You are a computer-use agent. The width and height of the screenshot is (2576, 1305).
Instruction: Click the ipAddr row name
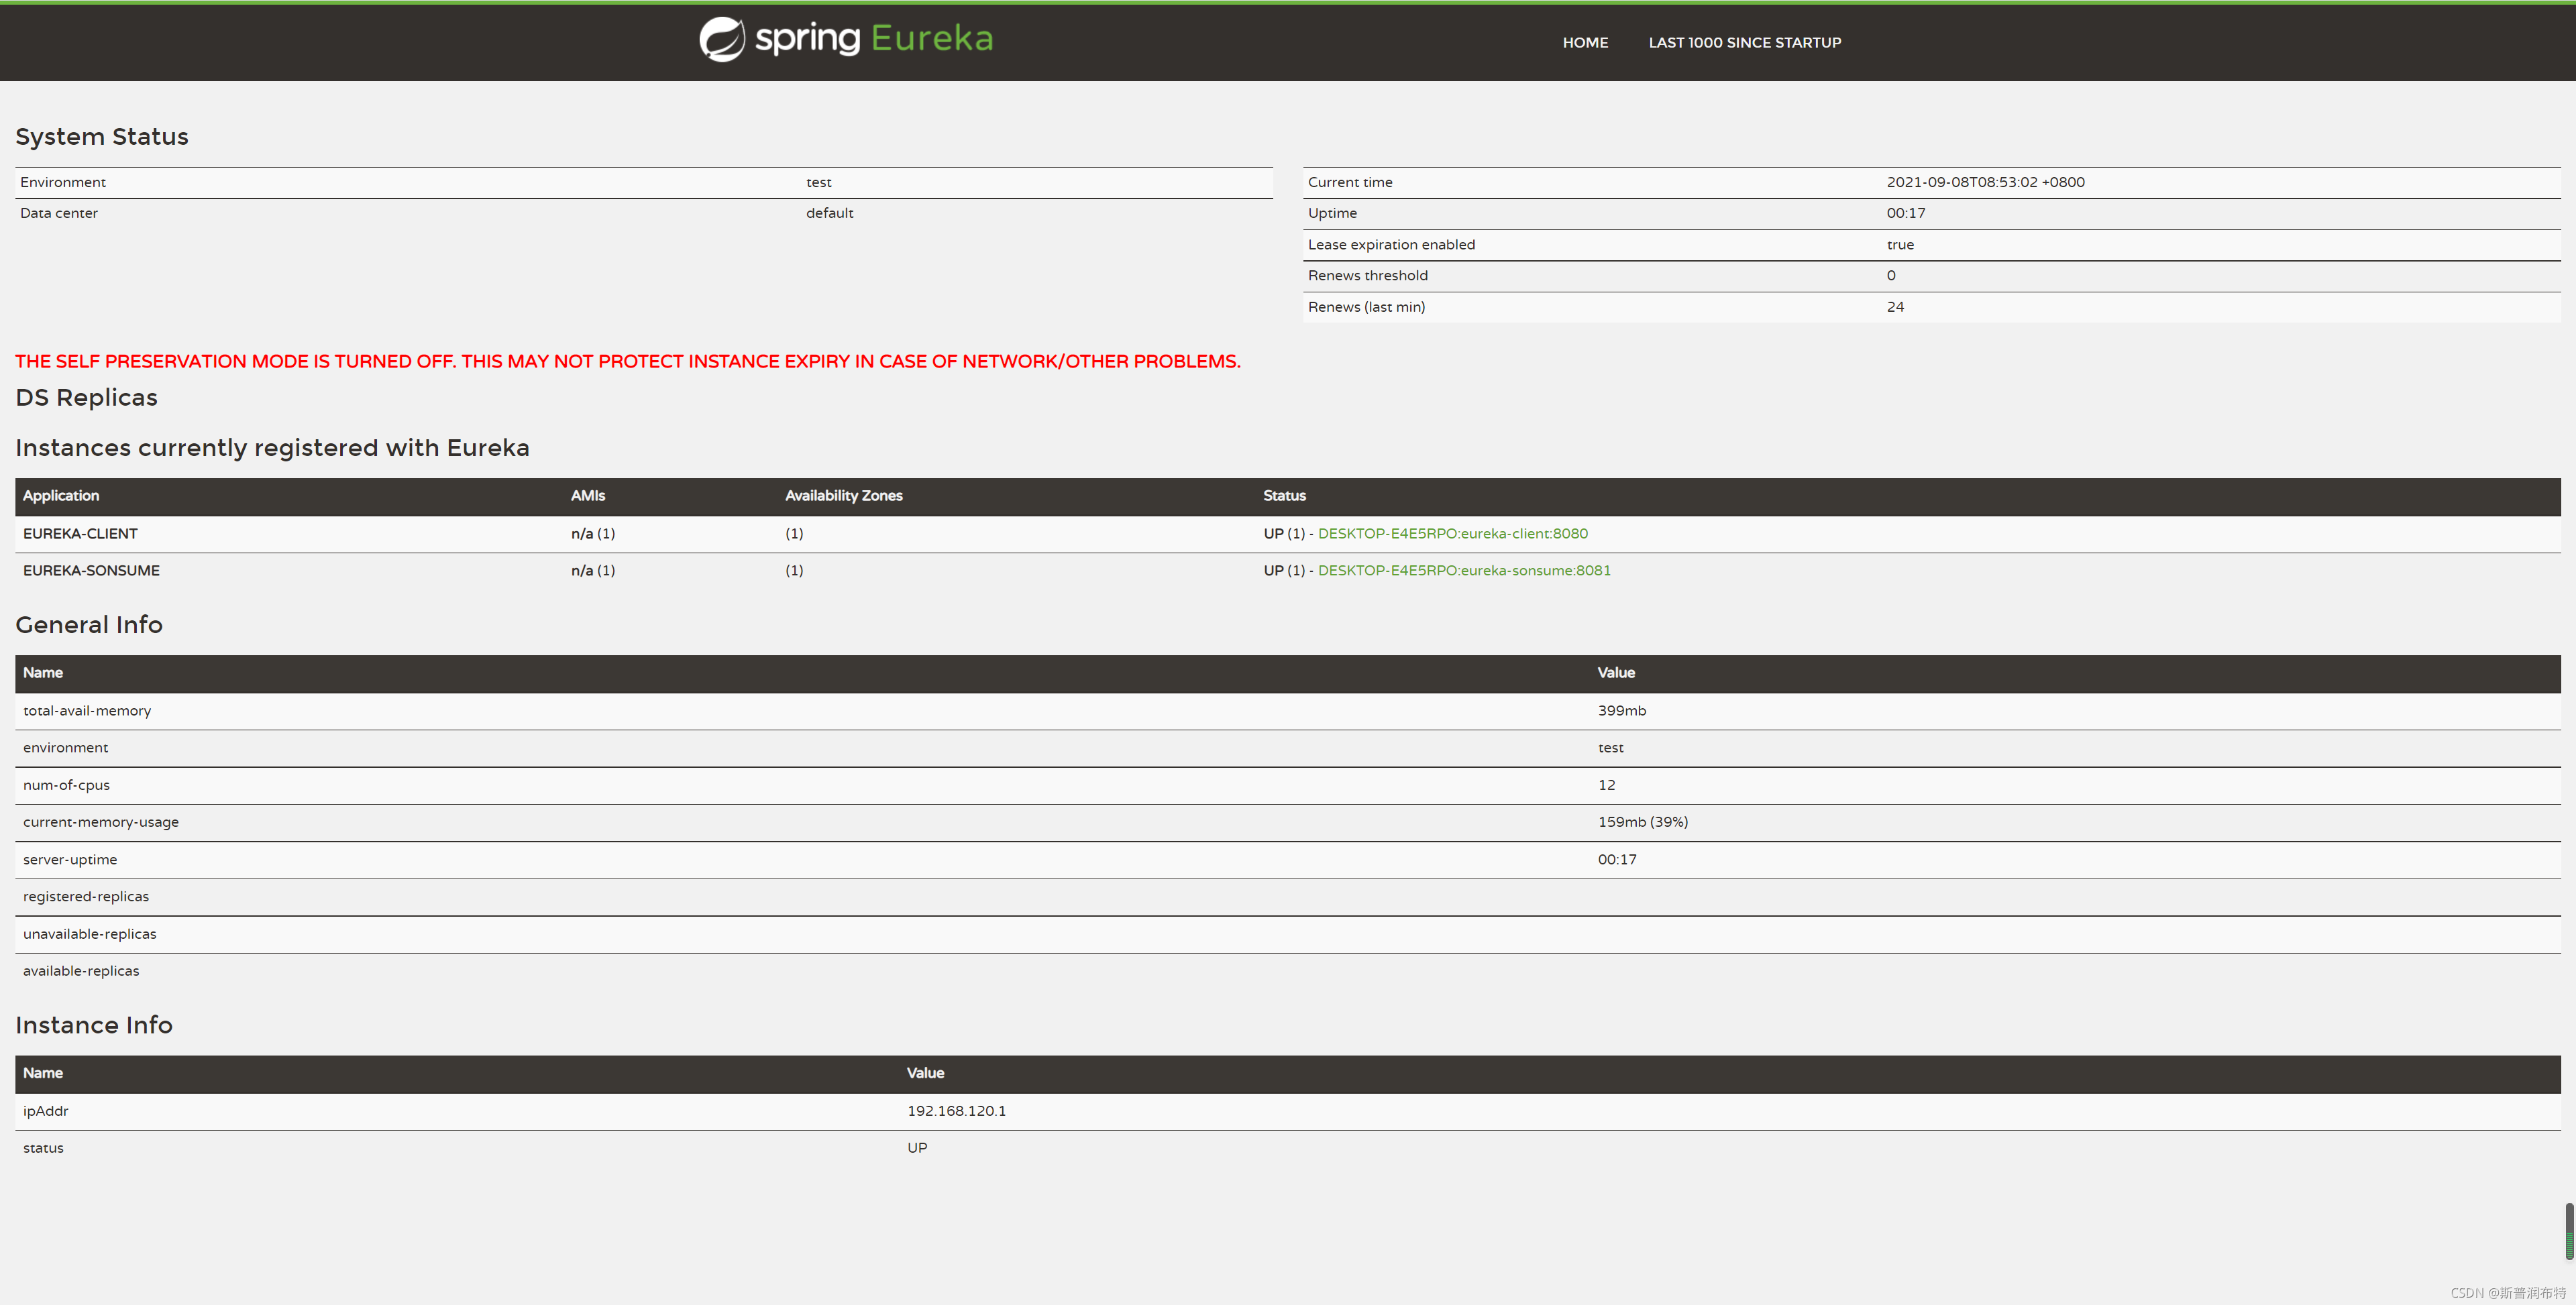[46, 1111]
